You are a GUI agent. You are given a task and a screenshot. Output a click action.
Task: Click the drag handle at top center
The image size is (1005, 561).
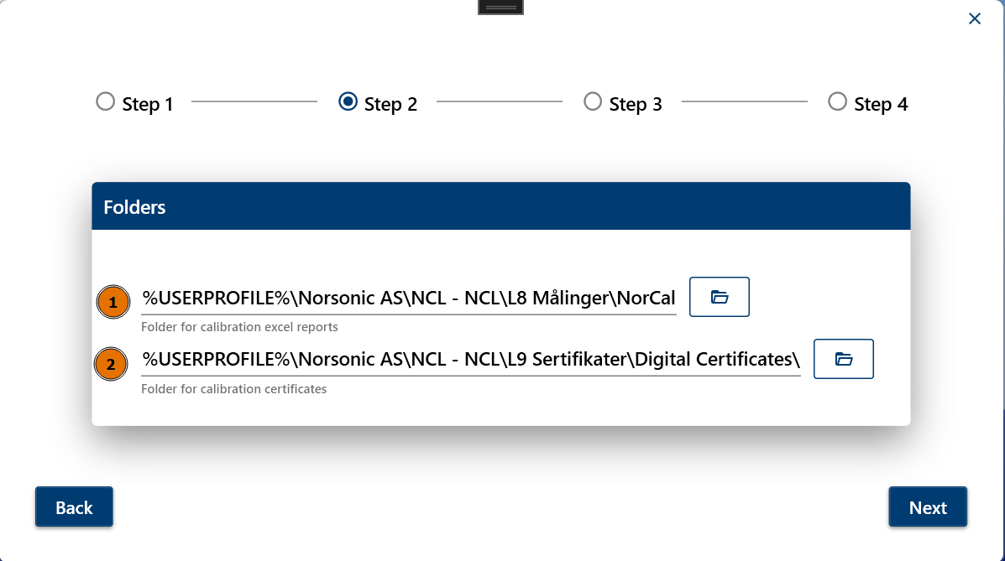pyautogui.click(x=500, y=7)
